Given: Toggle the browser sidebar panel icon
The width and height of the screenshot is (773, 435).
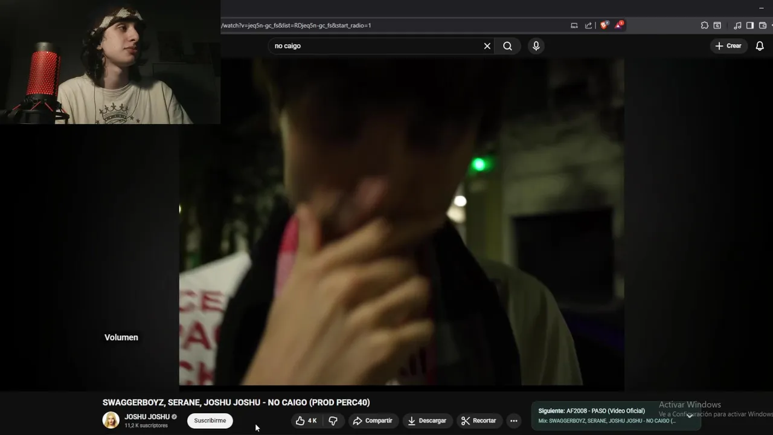Looking at the screenshot, I should tap(750, 25).
